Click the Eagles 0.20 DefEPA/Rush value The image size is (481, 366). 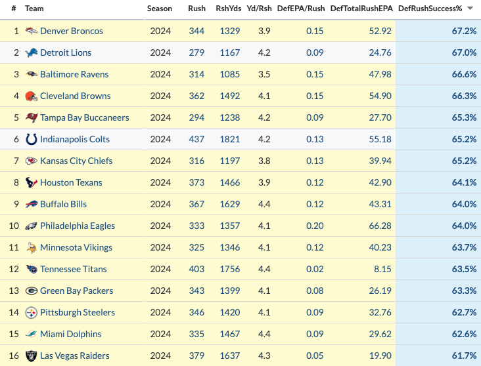315,226
